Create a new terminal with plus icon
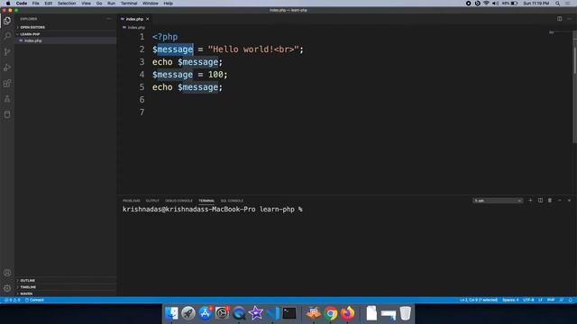This screenshot has width=577, height=324. (530, 201)
